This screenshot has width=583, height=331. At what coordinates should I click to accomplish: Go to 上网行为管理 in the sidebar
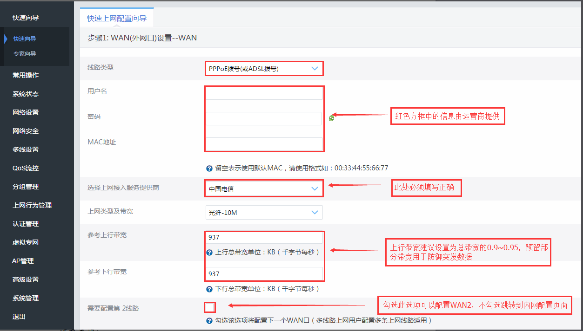(x=32, y=205)
